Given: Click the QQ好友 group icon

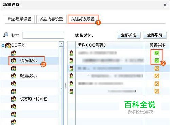Looking at the screenshot, I should [x=8, y=46].
